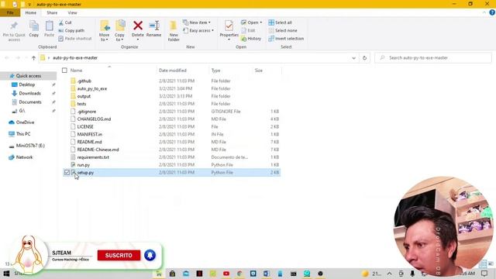Create a New folder from ribbon
The height and width of the screenshot is (279, 496).
click(x=174, y=31)
